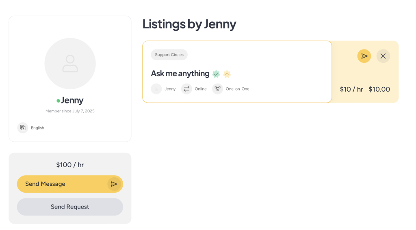Click the $100 / hr rate text
This screenshot has width=416, height=230.
click(x=70, y=165)
